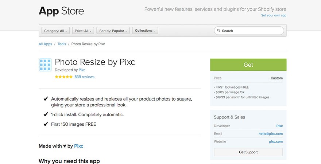Visit the pixc.com website link

276,141
